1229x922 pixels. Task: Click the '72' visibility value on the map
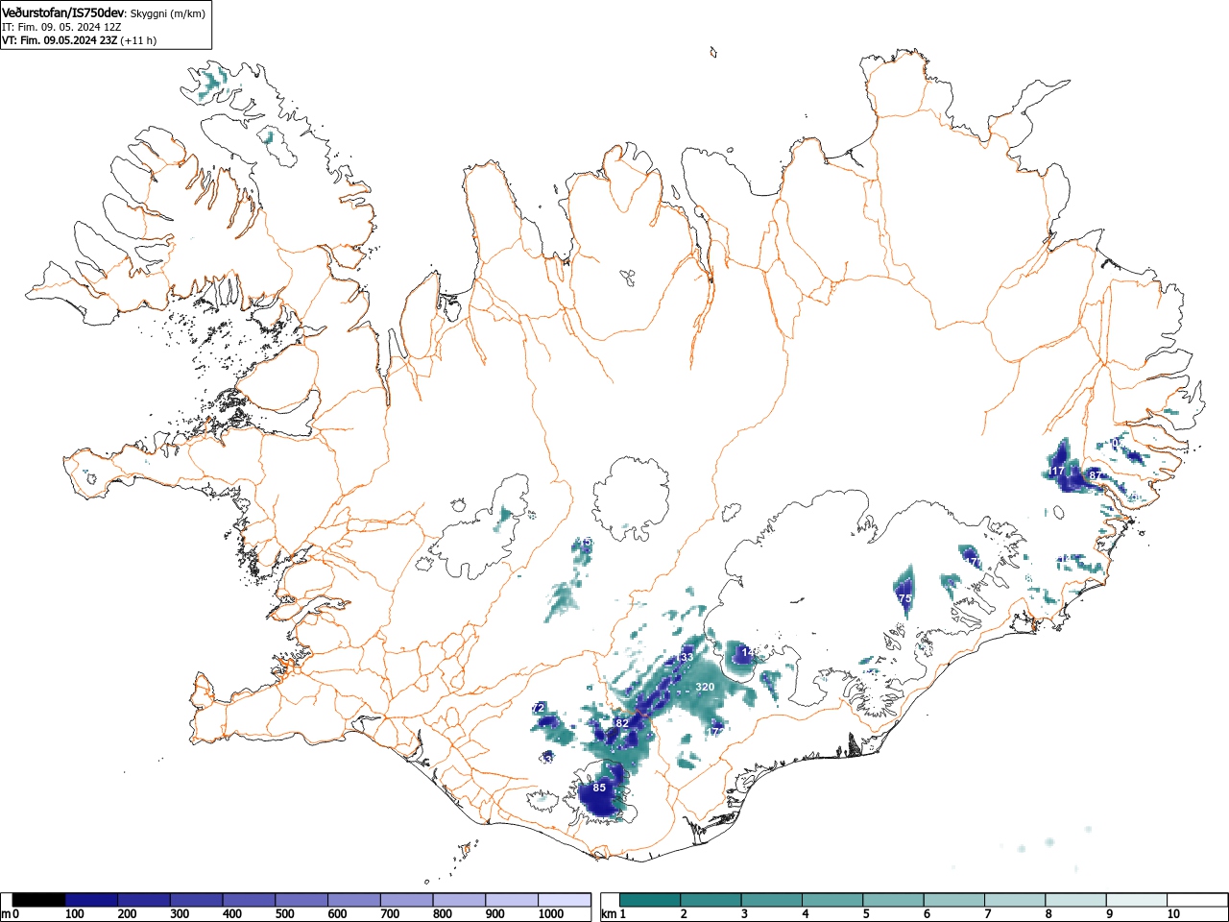539,708
